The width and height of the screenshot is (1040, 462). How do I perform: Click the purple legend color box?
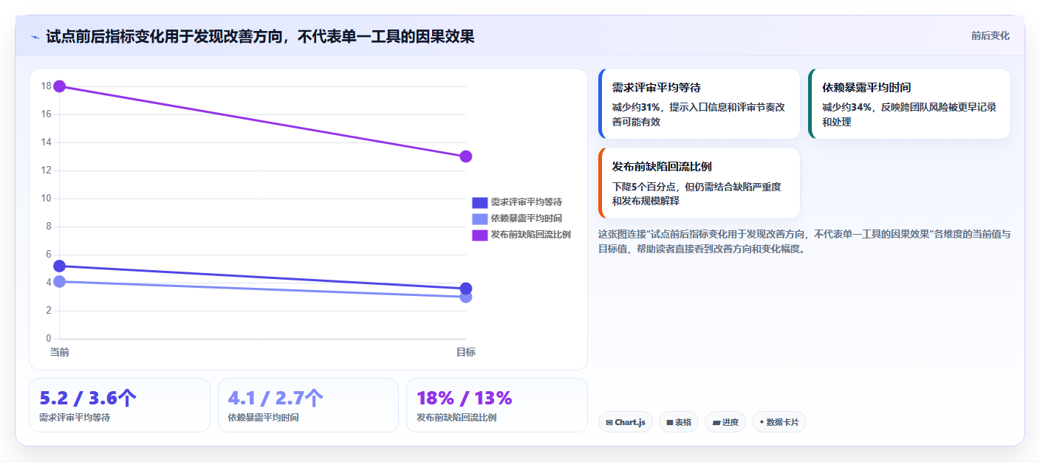tap(480, 235)
